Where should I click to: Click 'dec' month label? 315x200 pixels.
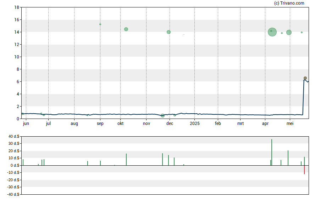[170, 124]
